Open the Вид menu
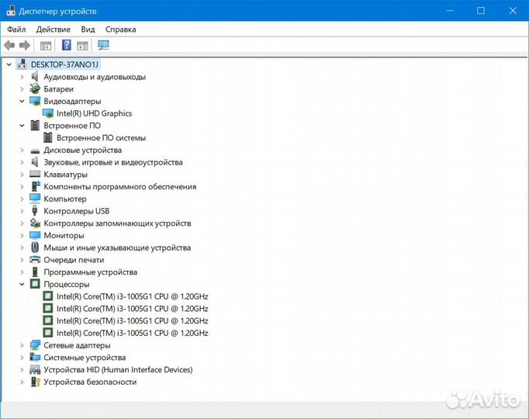 (88, 29)
